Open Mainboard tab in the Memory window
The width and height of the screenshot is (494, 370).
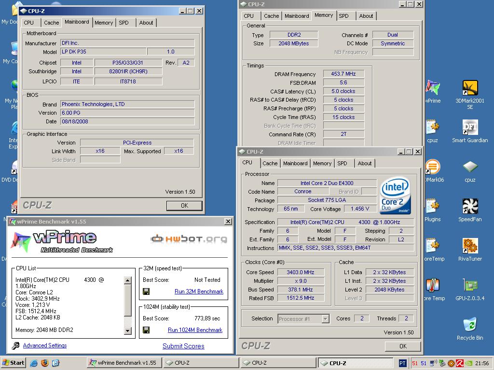coord(297,16)
